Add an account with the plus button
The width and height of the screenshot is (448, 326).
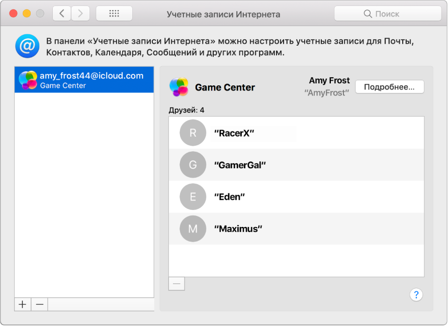(x=23, y=304)
